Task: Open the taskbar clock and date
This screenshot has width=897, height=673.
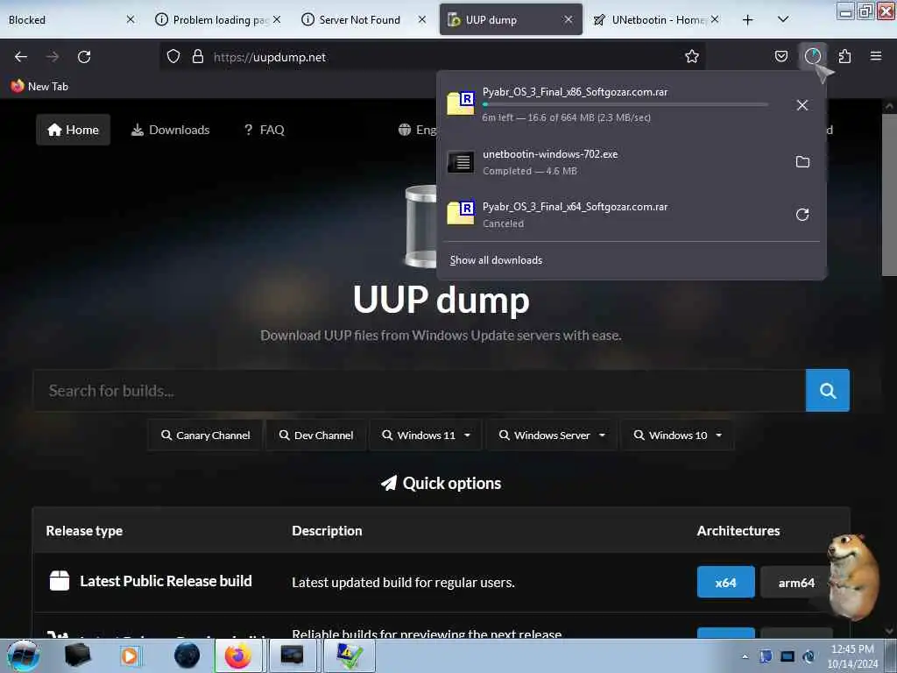Action: coord(852,656)
